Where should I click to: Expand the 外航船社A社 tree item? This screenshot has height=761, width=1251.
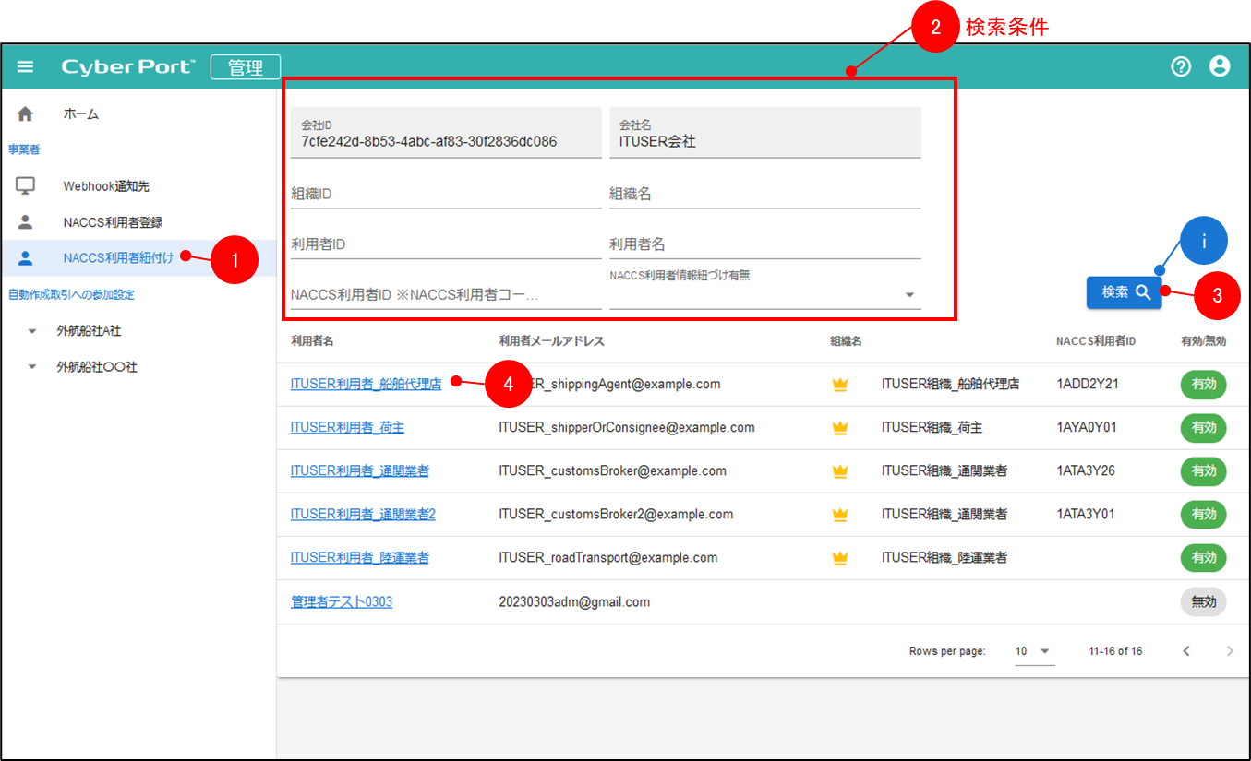coord(33,330)
